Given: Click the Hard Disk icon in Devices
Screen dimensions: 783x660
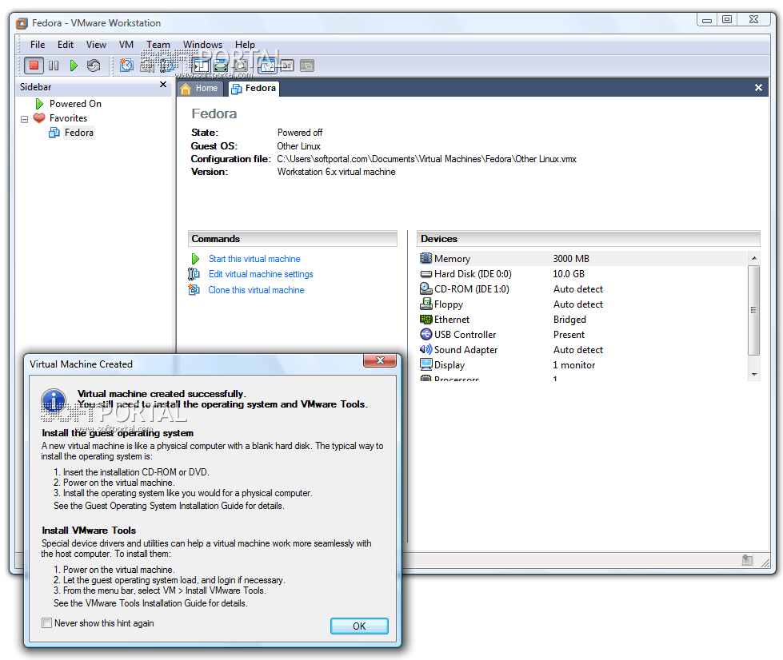Looking at the screenshot, I should coord(426,274).
